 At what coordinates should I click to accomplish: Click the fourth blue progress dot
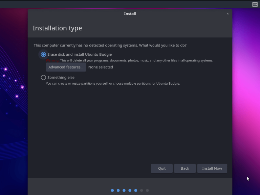click(x=130, y=191)
